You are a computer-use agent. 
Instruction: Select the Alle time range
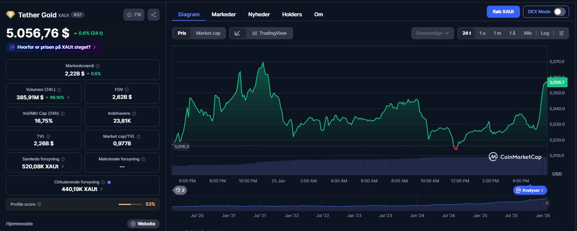pyautogui.click(x=528, y=33)
